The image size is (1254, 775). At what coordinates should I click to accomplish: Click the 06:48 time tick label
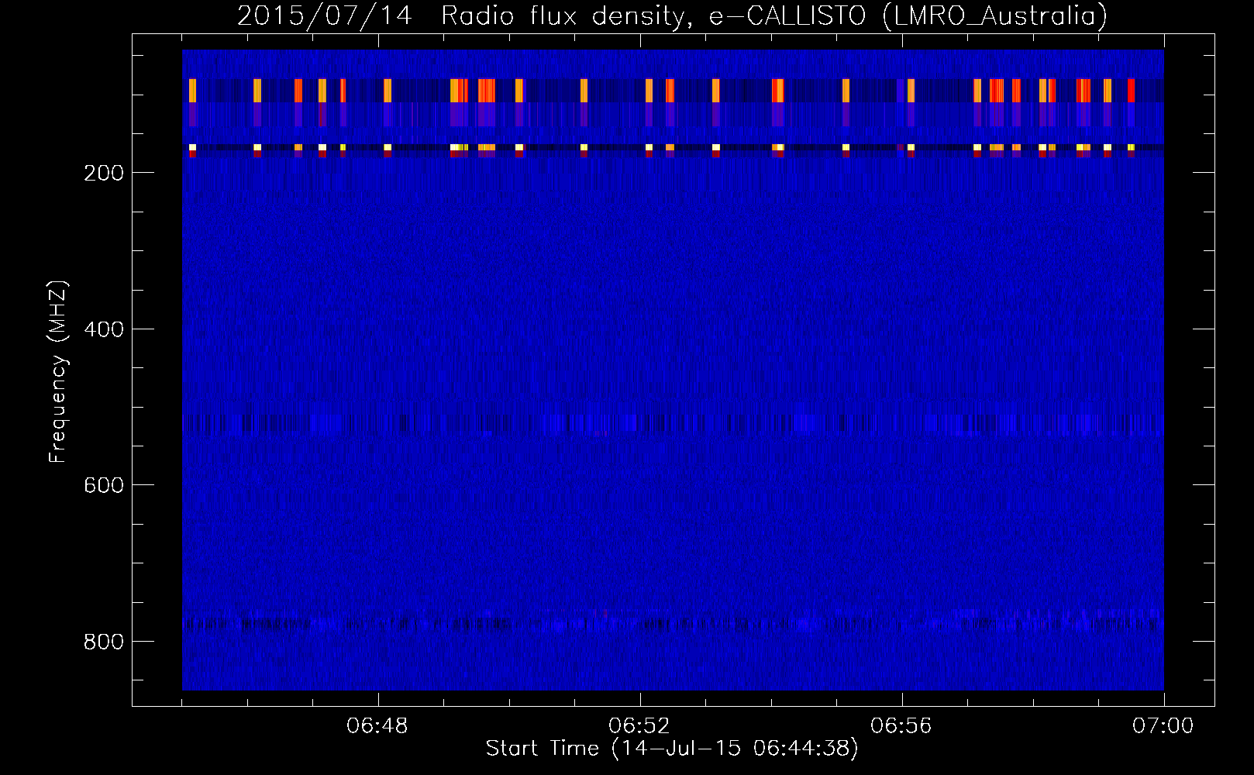(x=377, y=726)
